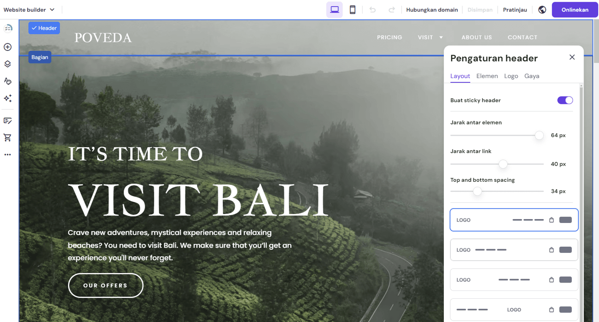Close the Pengaturan header panel
Viewport: 599px width, 322px height.
tap(572, 57)
